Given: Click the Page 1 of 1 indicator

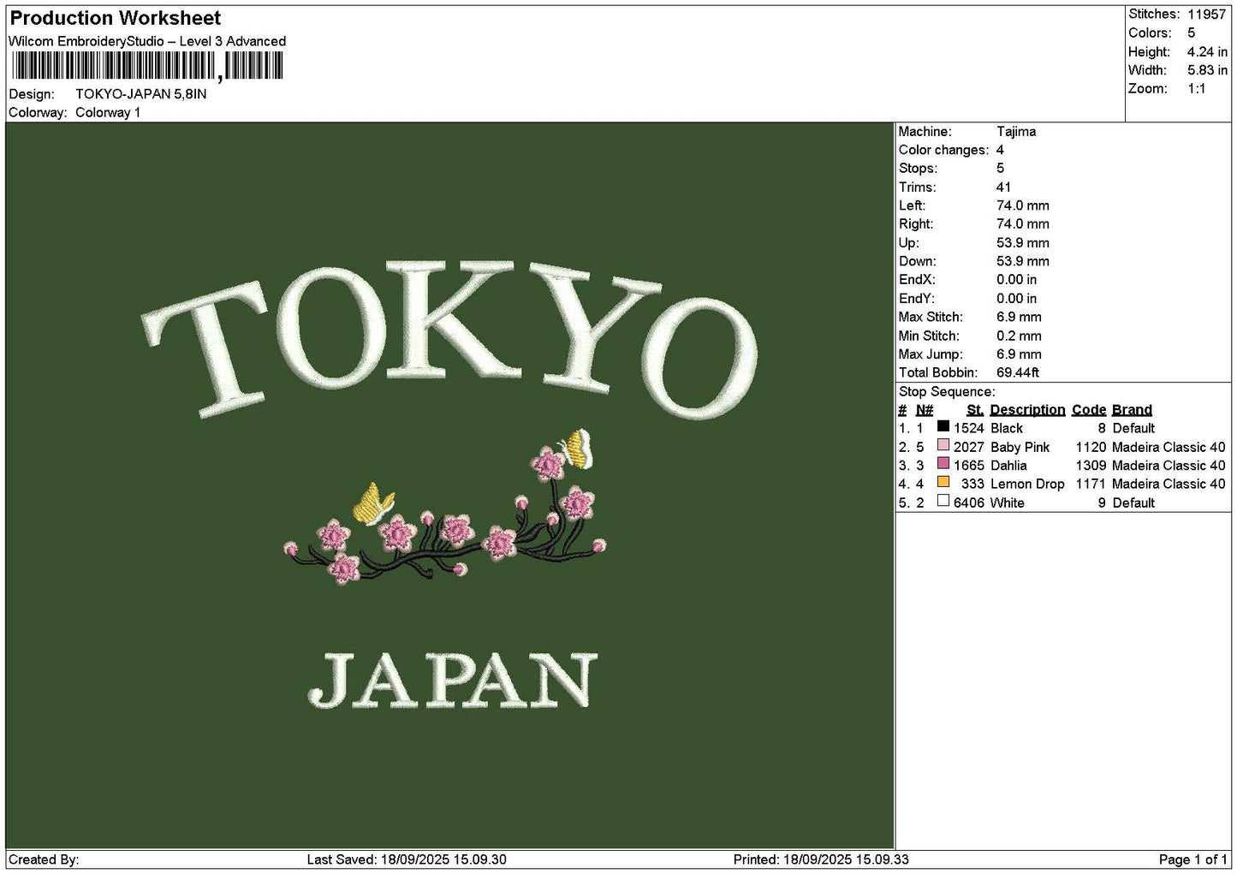Looking at the screenshot, I should click(x=1193, y=859).
